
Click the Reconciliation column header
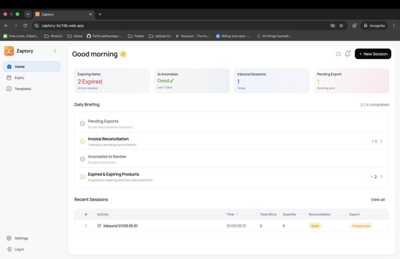(x=320, y=214)
